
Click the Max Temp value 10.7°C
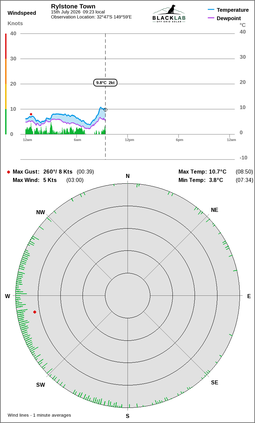218,172
